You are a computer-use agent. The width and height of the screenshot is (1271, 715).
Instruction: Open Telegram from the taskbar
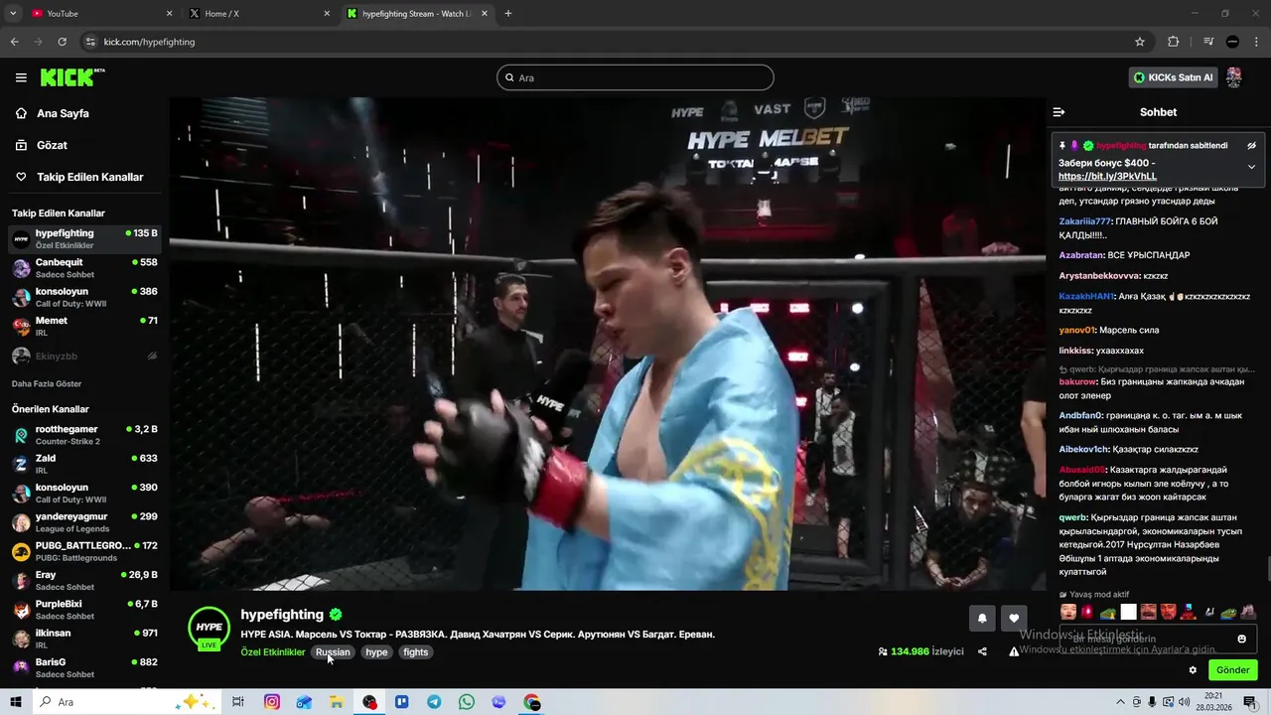(x=434, y=702)
